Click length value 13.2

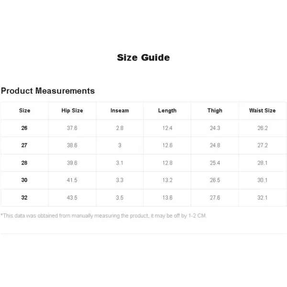167,180
